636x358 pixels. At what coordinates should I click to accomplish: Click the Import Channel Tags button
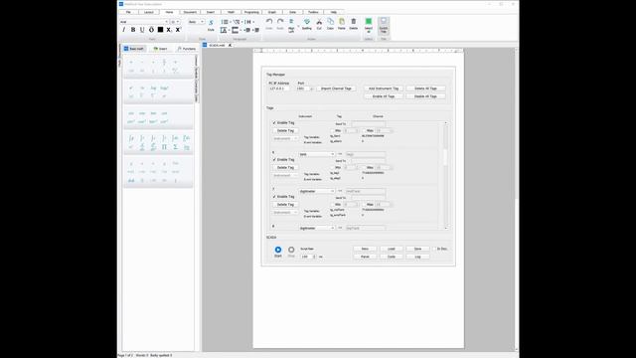pos(336,89)
